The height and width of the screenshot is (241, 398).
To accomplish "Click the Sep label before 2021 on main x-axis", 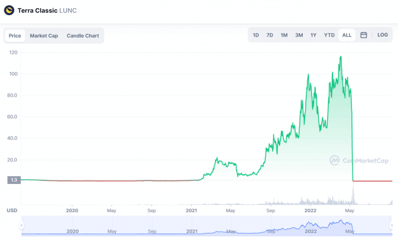I will tap(151, 210).
